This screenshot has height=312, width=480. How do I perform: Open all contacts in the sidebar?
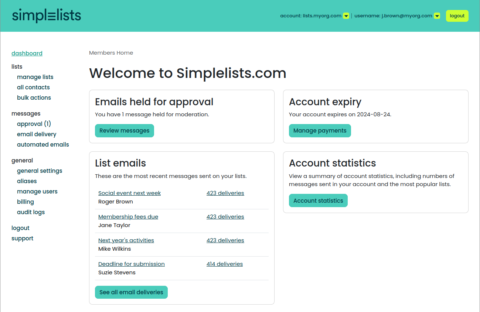coord(33,87)
